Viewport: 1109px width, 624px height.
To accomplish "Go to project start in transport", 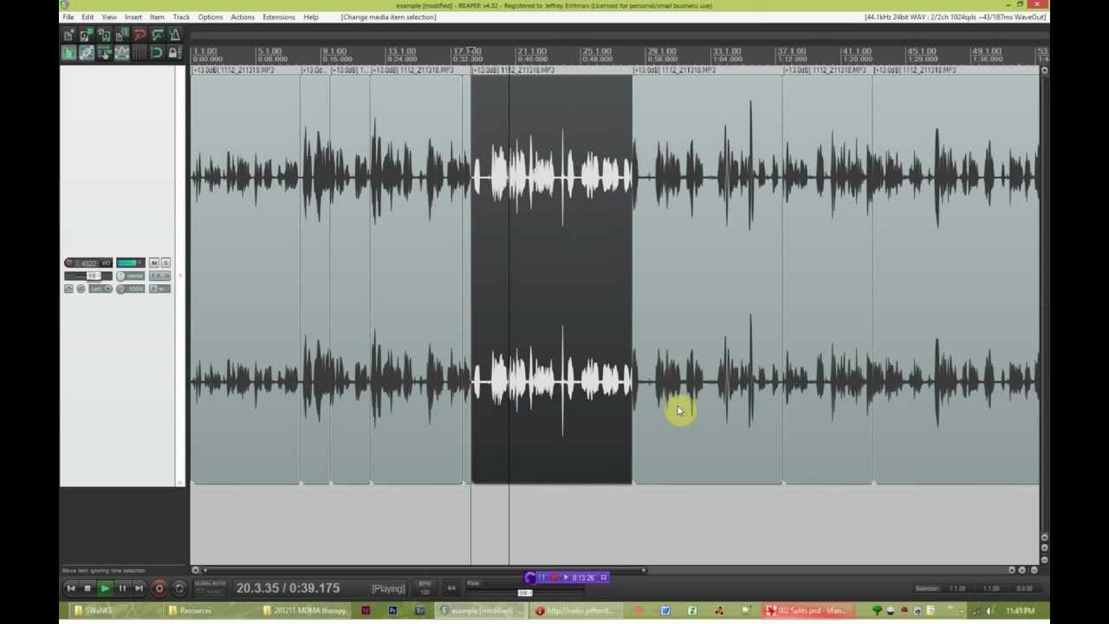I will point(71,588).
